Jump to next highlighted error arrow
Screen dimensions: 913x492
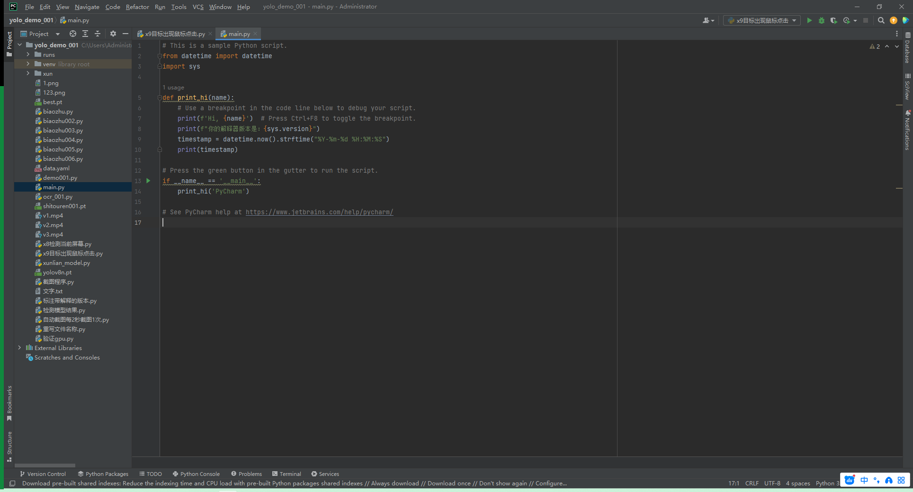tap(897, 46)
